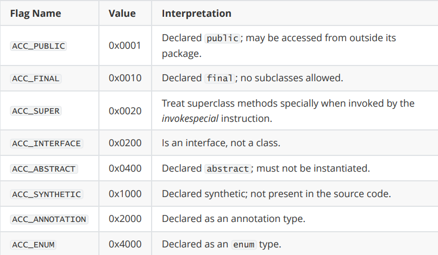The image size is (438, 255).
Task: Click the ACC_PUBLIC flag name code
Action: (x=38, y=46)
